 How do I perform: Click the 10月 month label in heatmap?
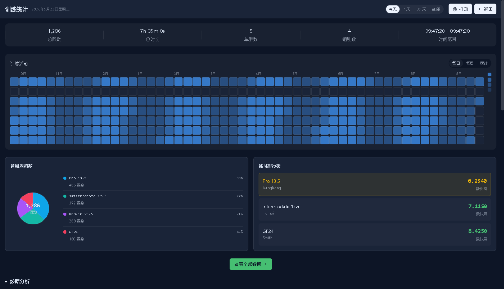click(23, 74)
